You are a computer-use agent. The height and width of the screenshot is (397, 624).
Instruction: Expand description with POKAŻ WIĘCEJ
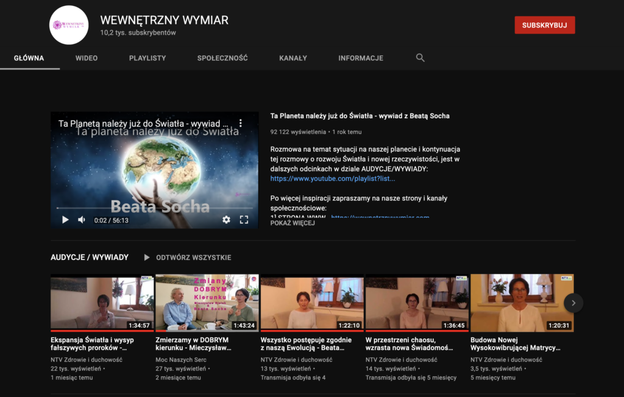[292, 223]
